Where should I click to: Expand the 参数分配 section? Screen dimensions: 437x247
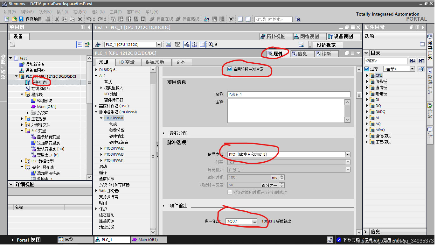tap(164, 133)
